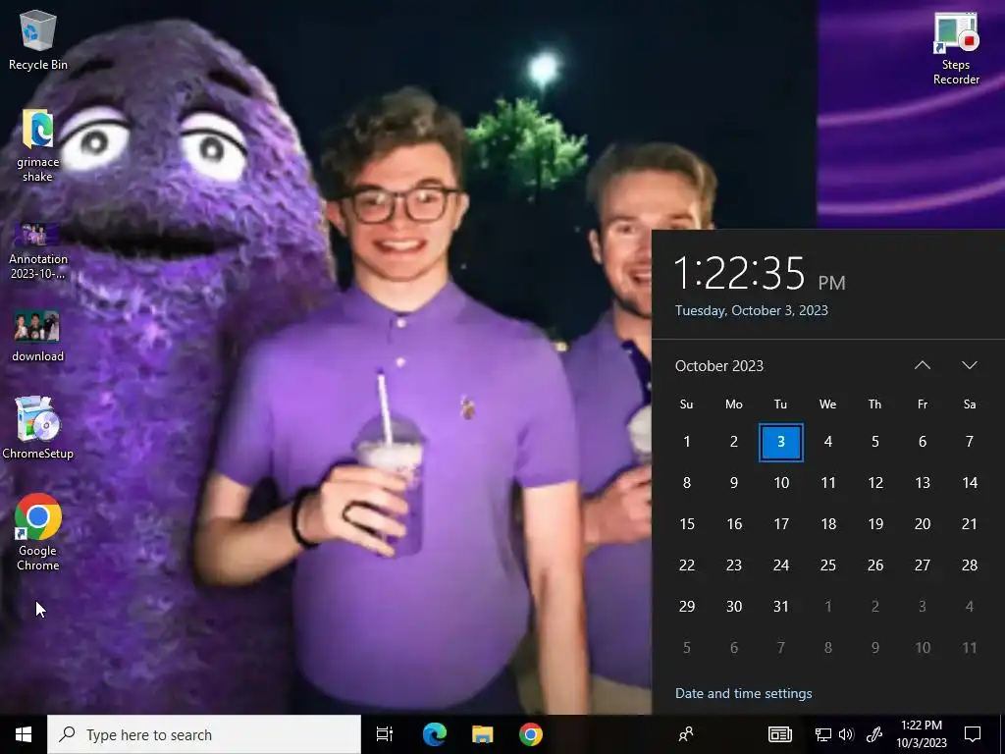Image resolution: width=1005 pixels, height=754 pixels.
Task: Open the Windows Ink pen tray icon
Action: click(874, 734)
